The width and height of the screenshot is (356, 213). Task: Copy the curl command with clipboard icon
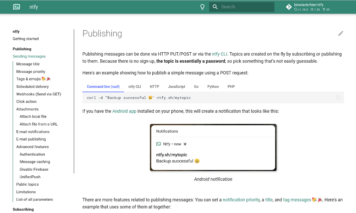click(x=338, y=98)
